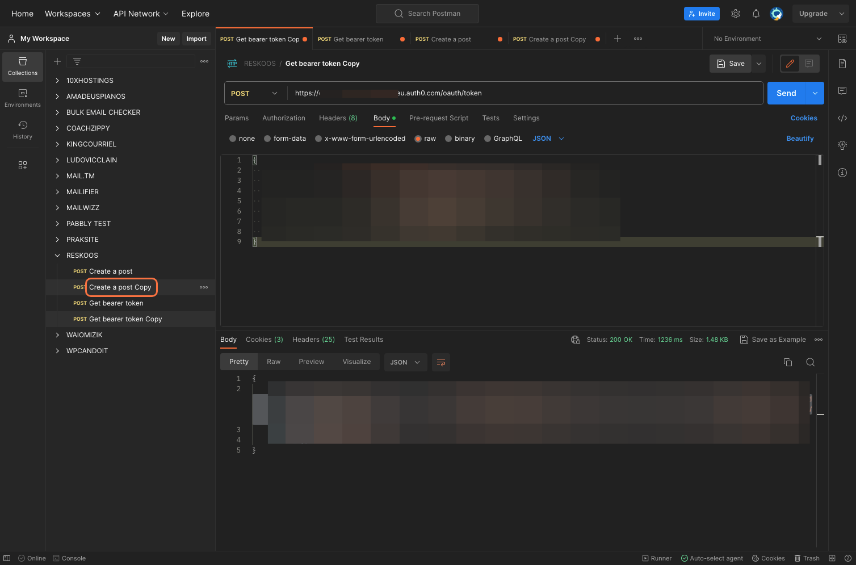Focus the Search Postman field
The image size is (856, 565).
[x=427, y=14]
